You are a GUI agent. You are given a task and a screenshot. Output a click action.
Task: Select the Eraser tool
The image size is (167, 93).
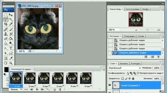point(6,38)
